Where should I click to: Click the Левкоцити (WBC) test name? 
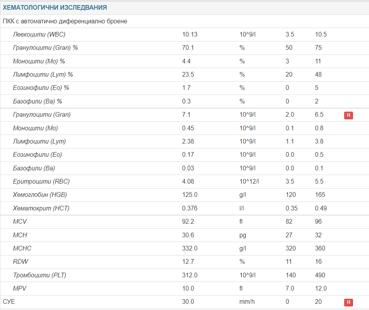tap(39, 34)
